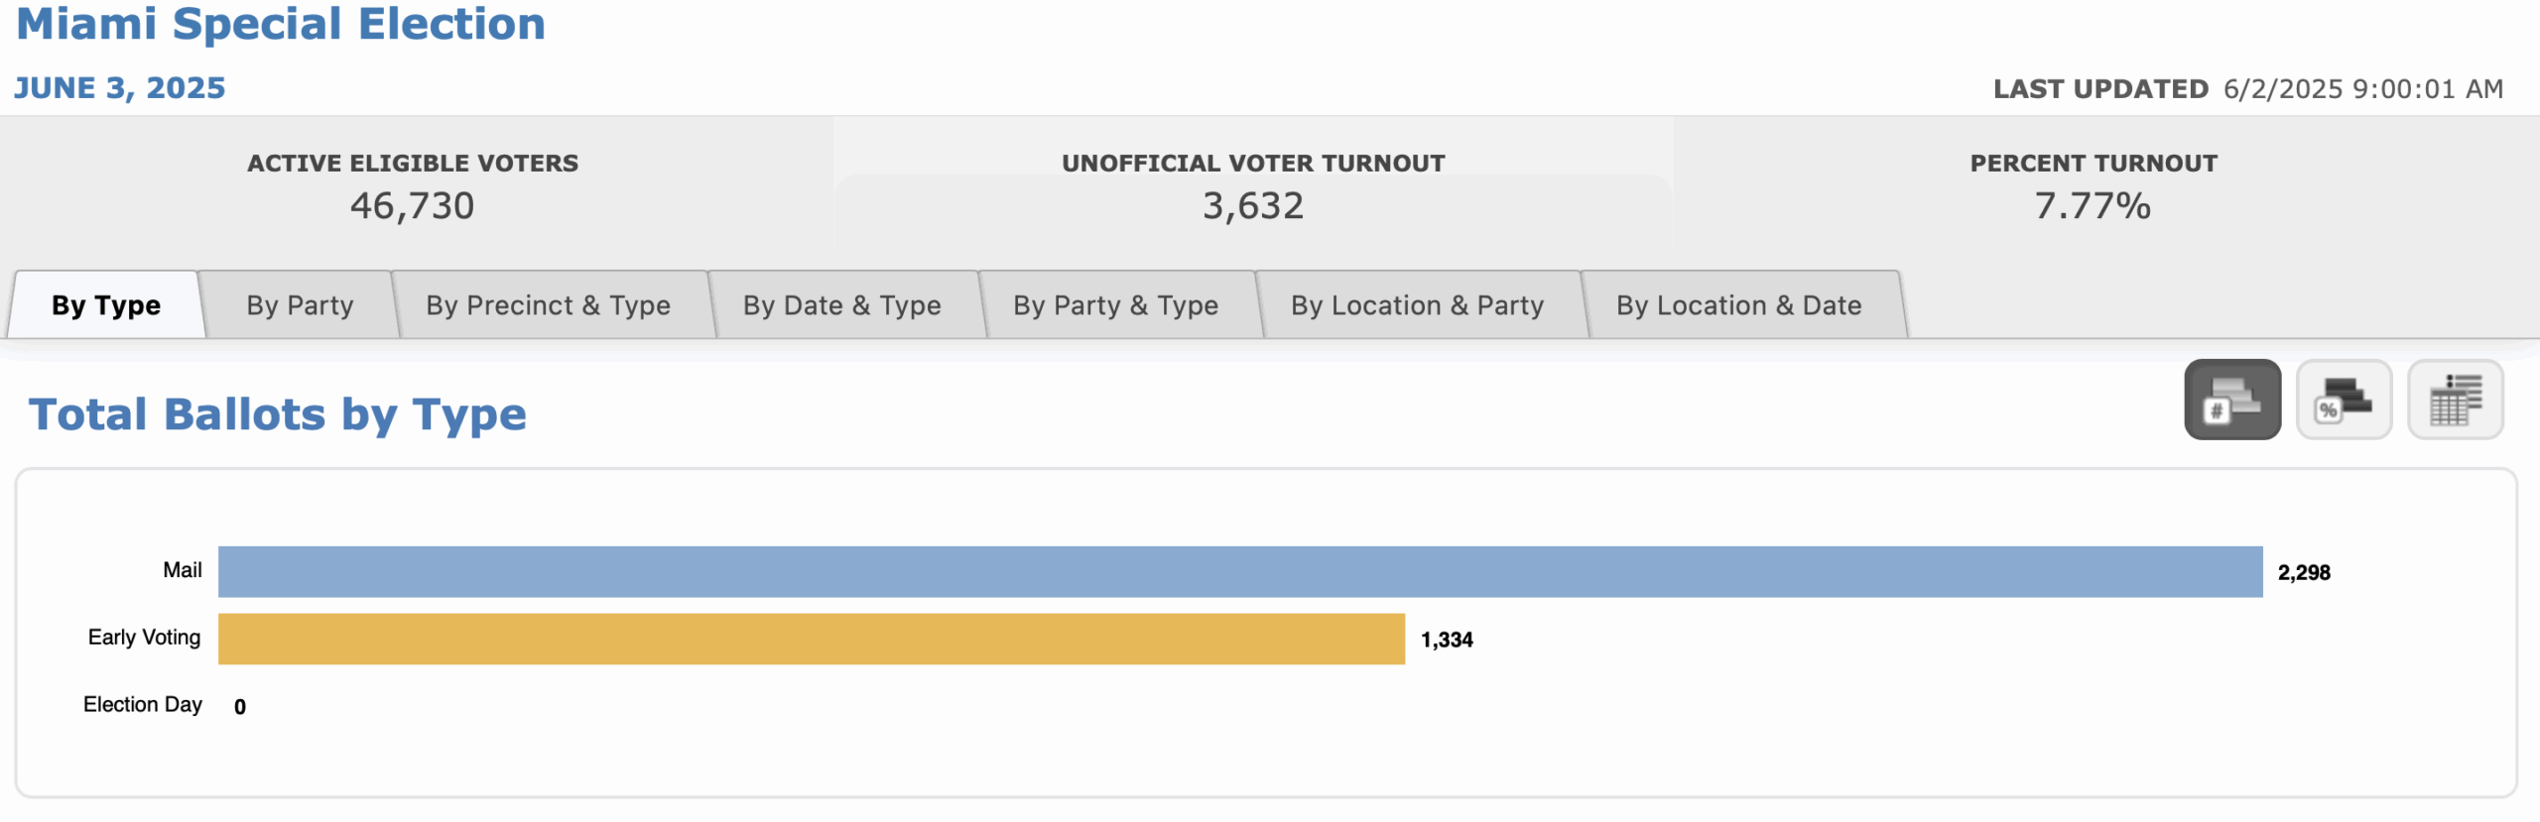The width and height of the screenshot is (2540, 822).
Task: Click the Percent Turnout value 7.77%
Action: (2093, 206)
